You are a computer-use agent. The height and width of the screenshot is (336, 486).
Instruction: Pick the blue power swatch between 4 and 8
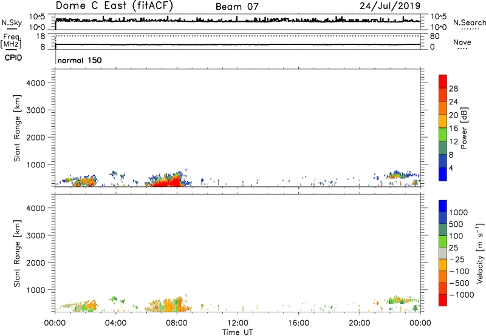pos(443,161)
